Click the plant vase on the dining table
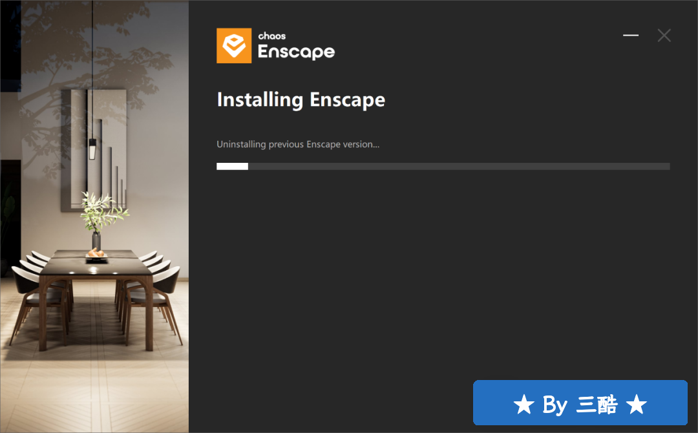The height and width of the screenshot is (433, 698). point(96,240)
